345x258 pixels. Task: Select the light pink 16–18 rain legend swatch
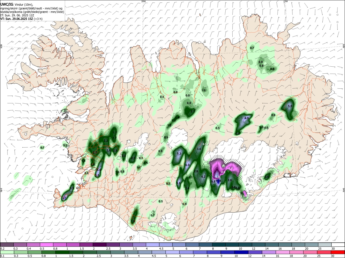pos(283,252)
